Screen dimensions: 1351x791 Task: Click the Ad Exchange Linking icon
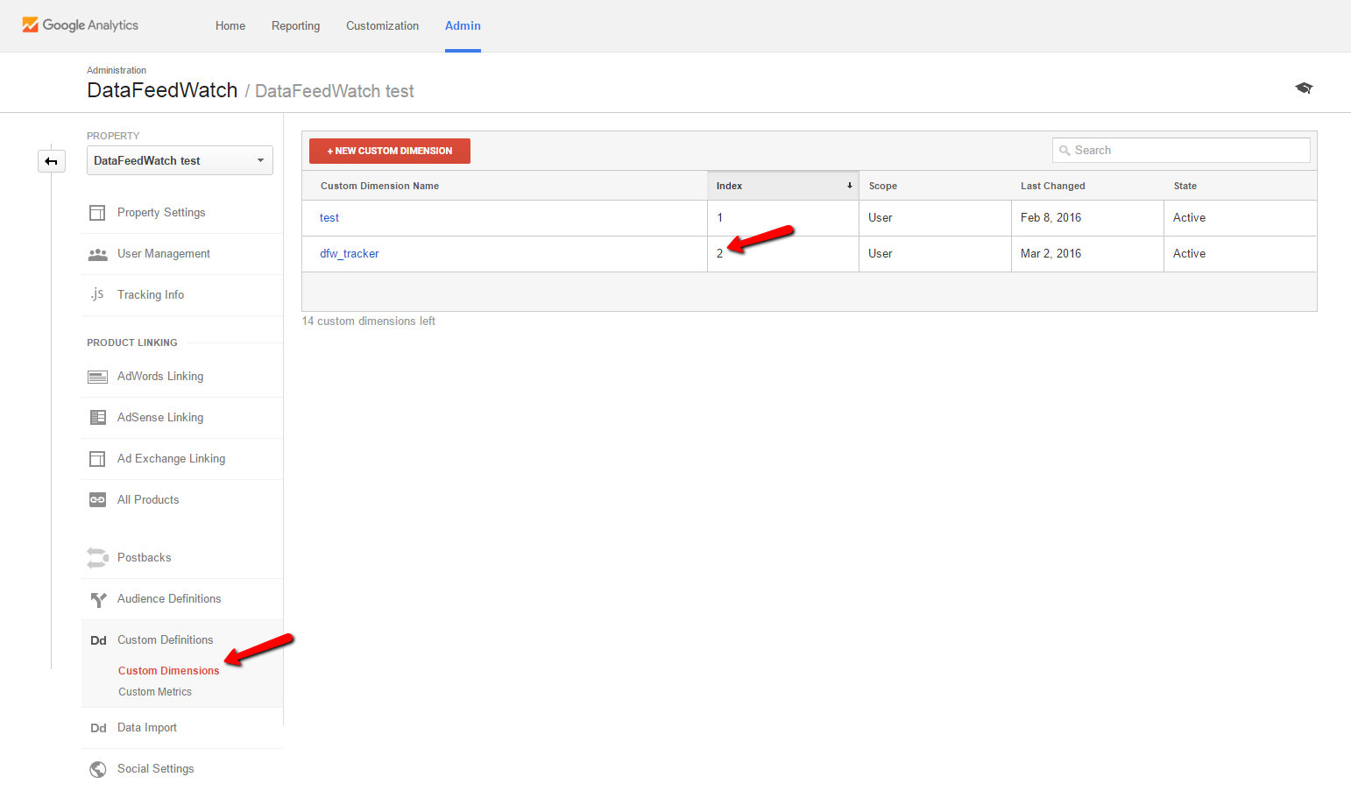click(x=97, y=459)
